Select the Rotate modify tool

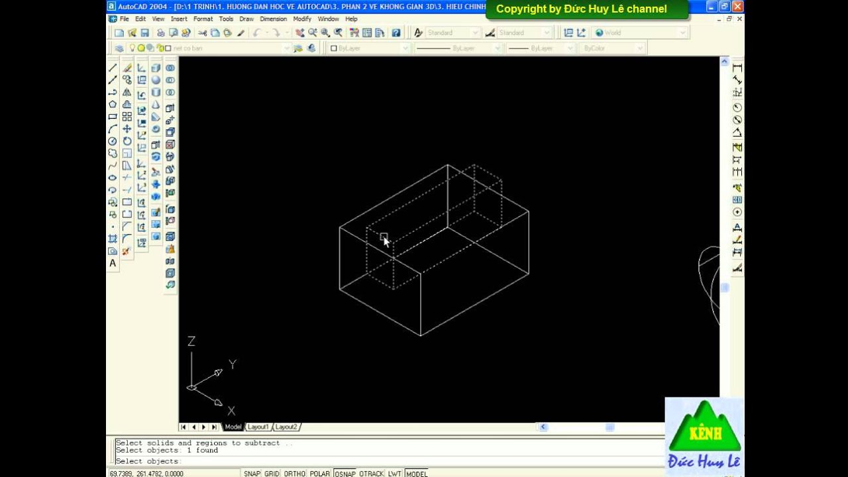click(127, 141)
